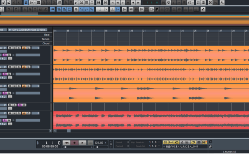
Task: Click the 44100Hz 32Bit BufferSize info label
Action: coord(28,30)
